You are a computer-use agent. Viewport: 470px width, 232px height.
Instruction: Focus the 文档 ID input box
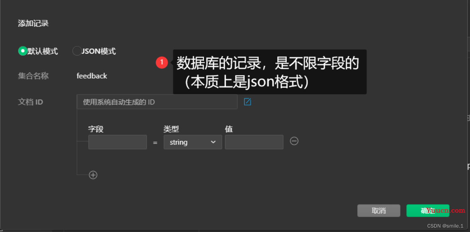tap(157, 102)
